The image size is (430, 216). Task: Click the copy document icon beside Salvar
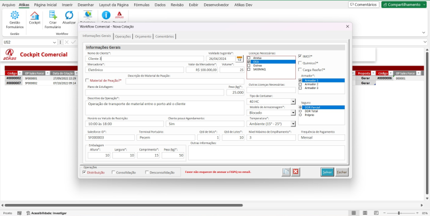coord(286,172)
